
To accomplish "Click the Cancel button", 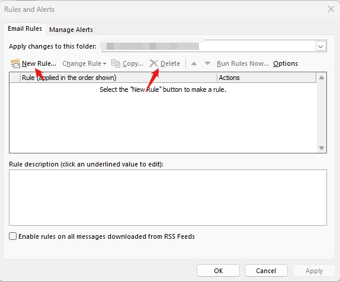I will 266,271.
